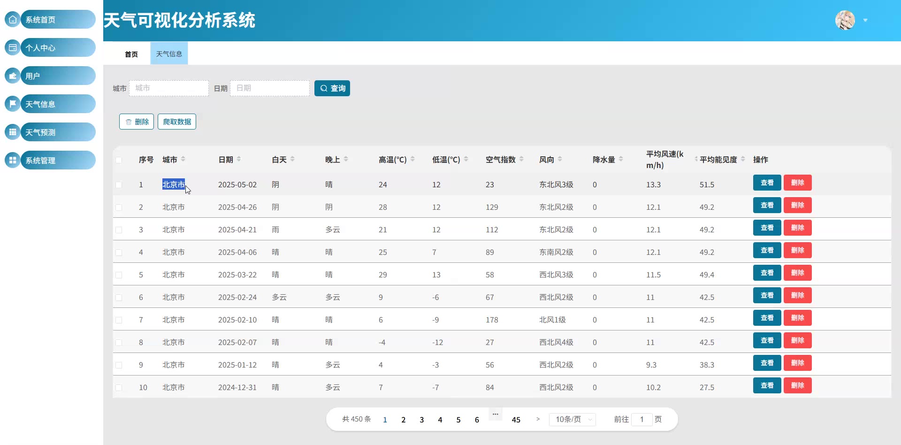The image size is (901, 445).
Task: Click the 系统管理 sidebar icon
Action: [13, 160]
